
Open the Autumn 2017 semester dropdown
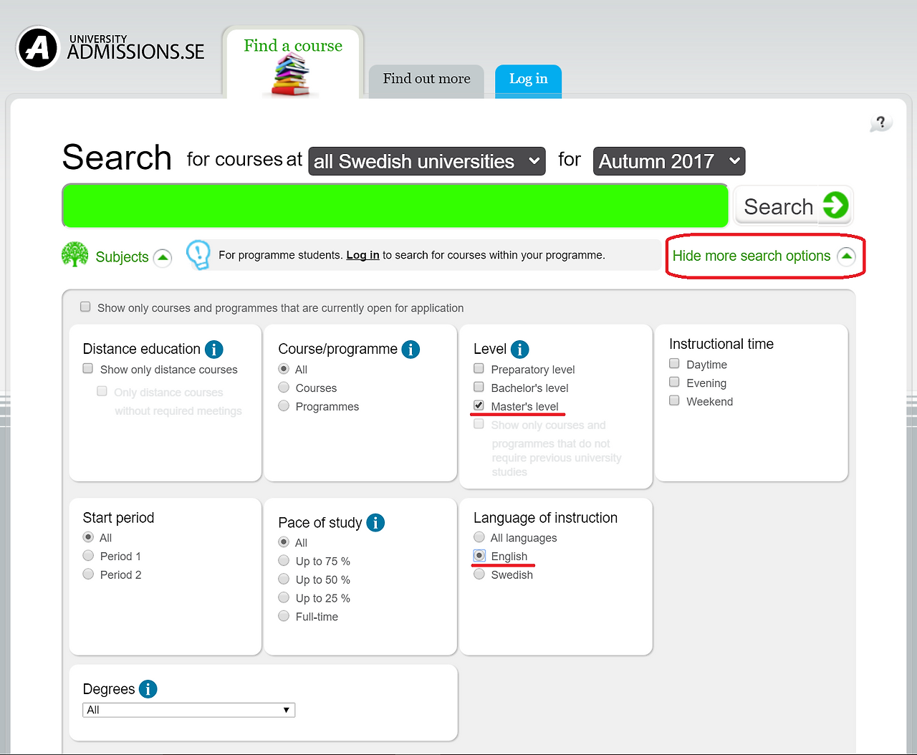[669, 161]
